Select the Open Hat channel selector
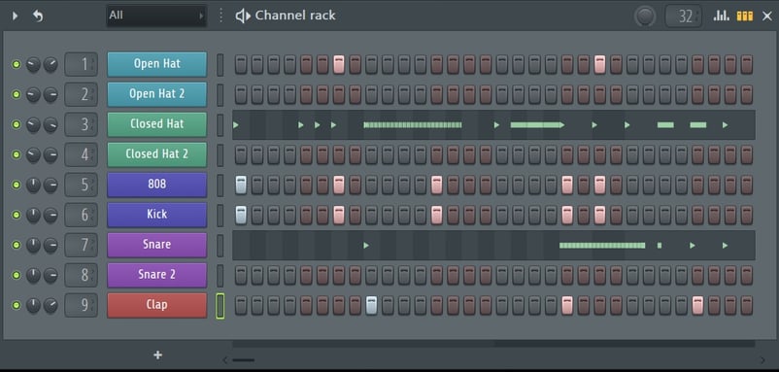Image resolution: width=779 pixels, height=372 pixels. [220, 64]
